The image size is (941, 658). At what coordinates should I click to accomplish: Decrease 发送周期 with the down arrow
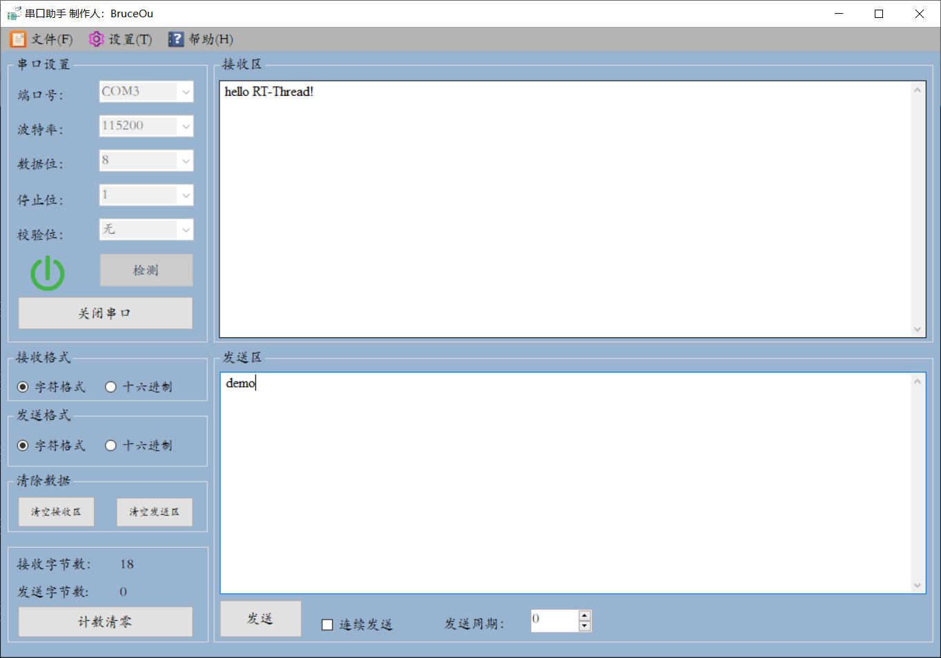(x=585, y=626)
